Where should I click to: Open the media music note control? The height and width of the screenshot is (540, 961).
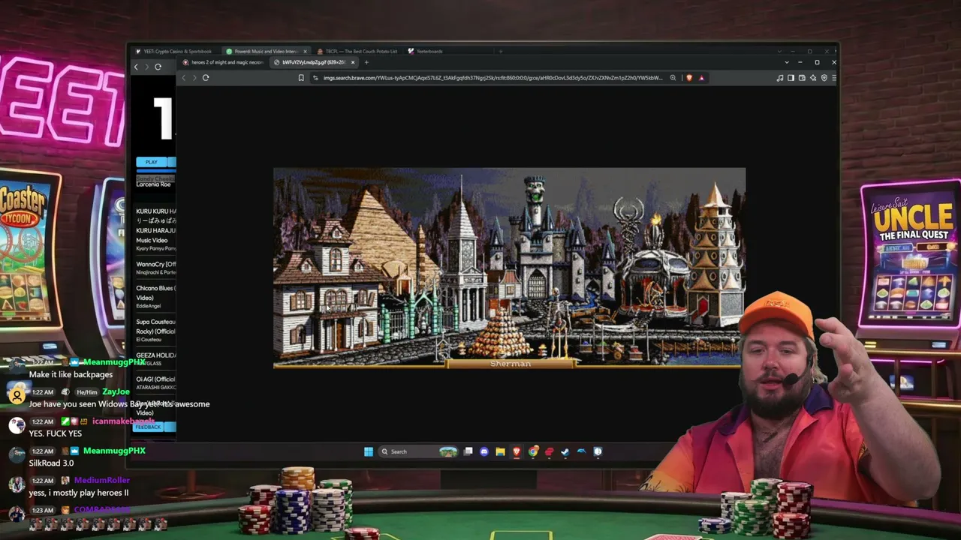click(780, 77)
